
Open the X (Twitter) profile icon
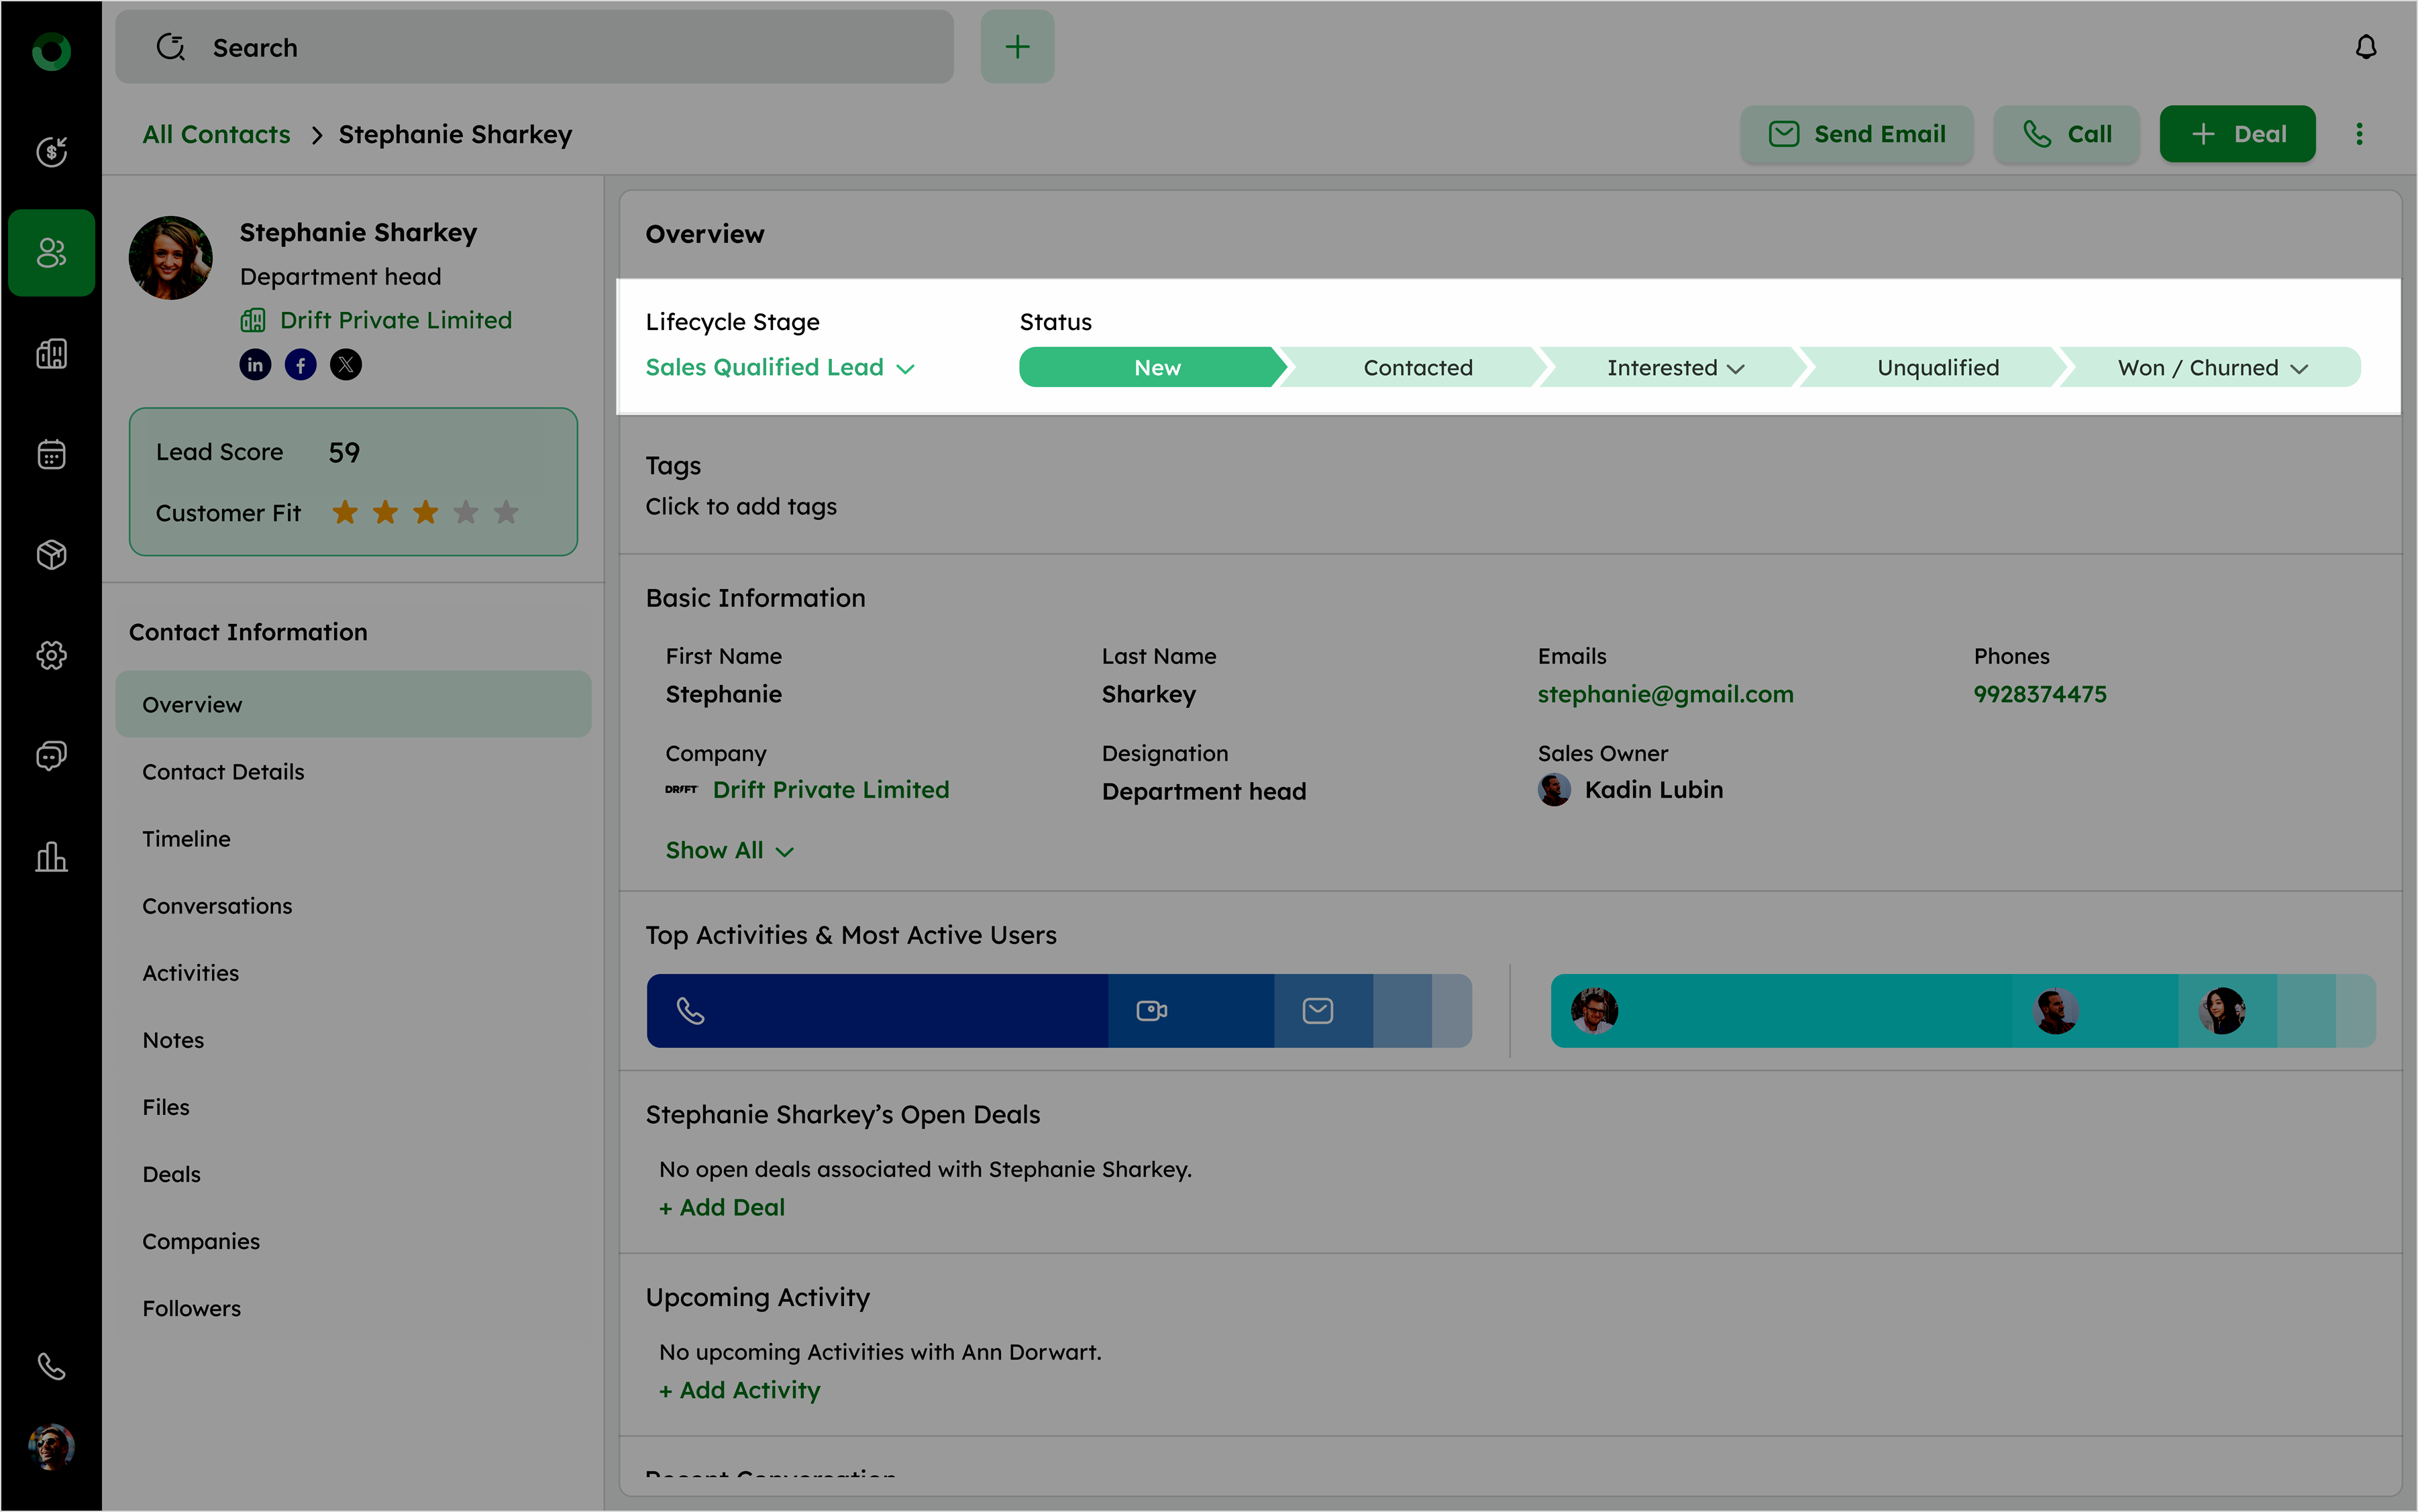pyautogui.click(x=346, y=365)
